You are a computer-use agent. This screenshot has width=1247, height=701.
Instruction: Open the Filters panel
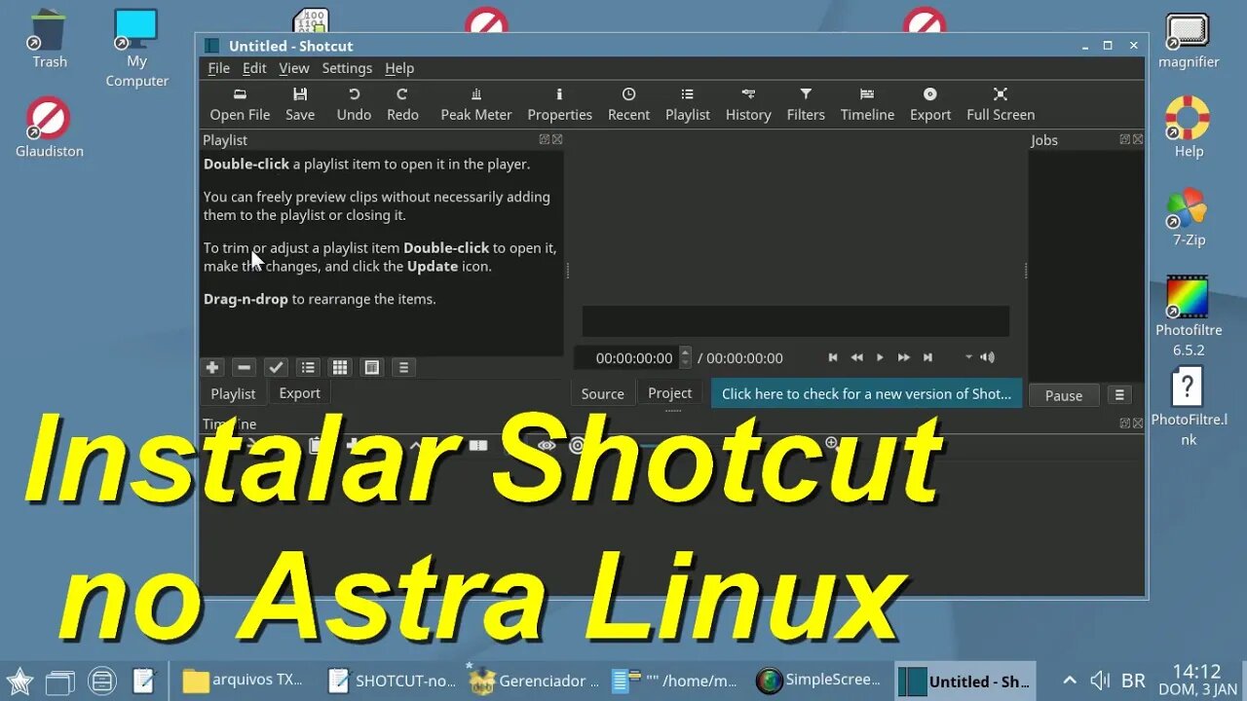[806, 104]
